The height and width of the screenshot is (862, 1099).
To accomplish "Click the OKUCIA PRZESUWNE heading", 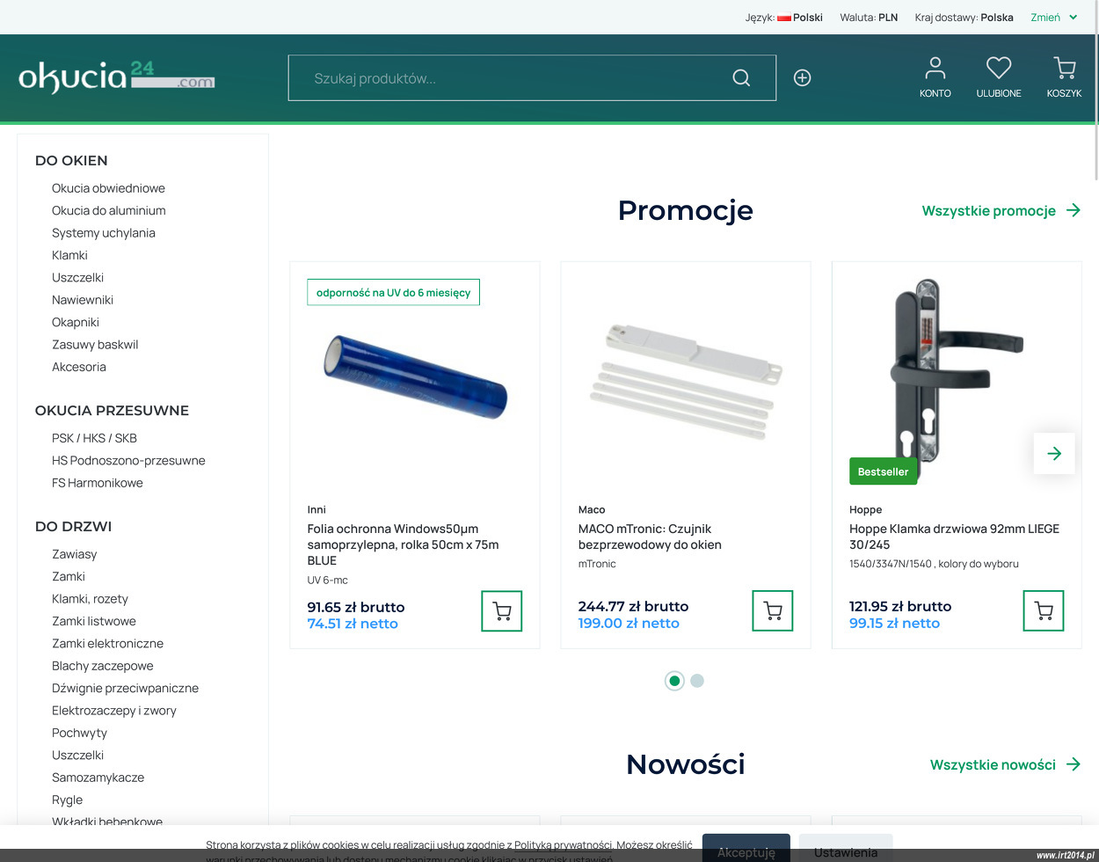I will [112, 411].
